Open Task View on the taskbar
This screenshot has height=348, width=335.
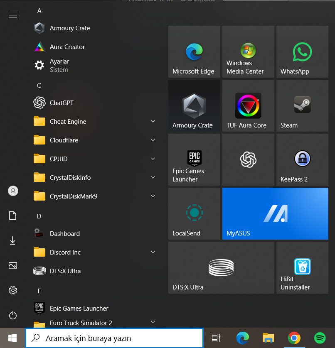coord(216,338)
